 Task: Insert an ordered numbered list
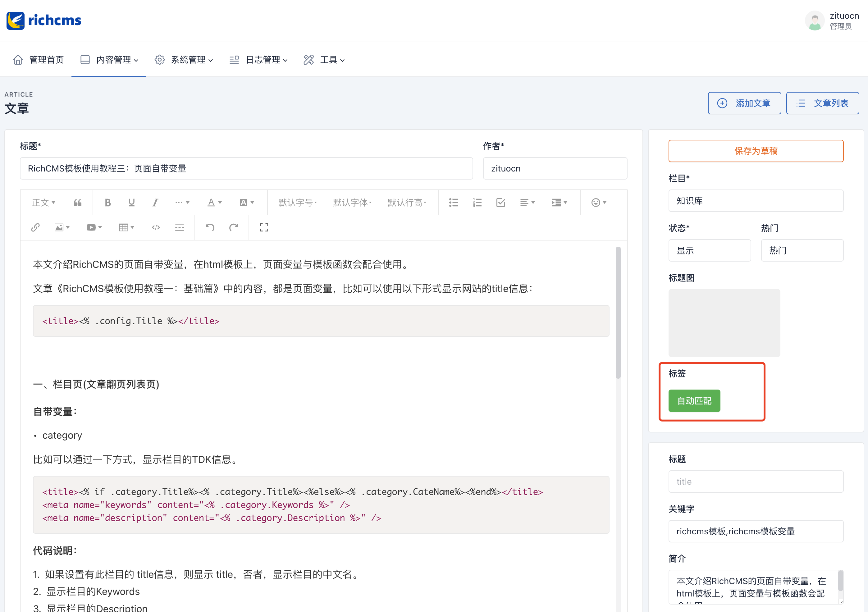[x=477, y=203]
